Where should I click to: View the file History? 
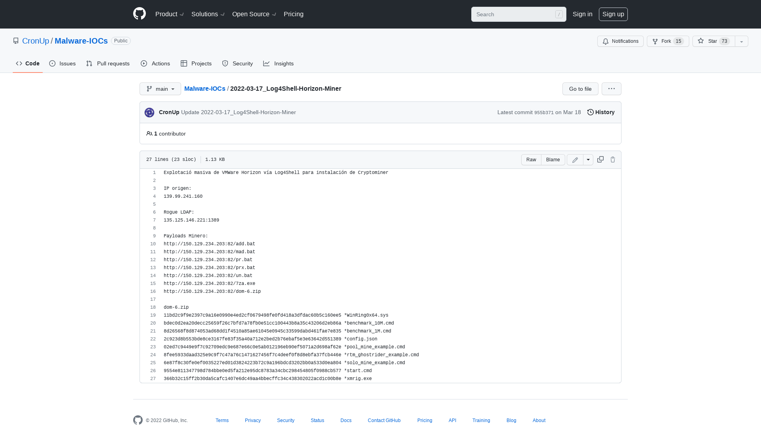pyautogui.click(x=601, y=112)
